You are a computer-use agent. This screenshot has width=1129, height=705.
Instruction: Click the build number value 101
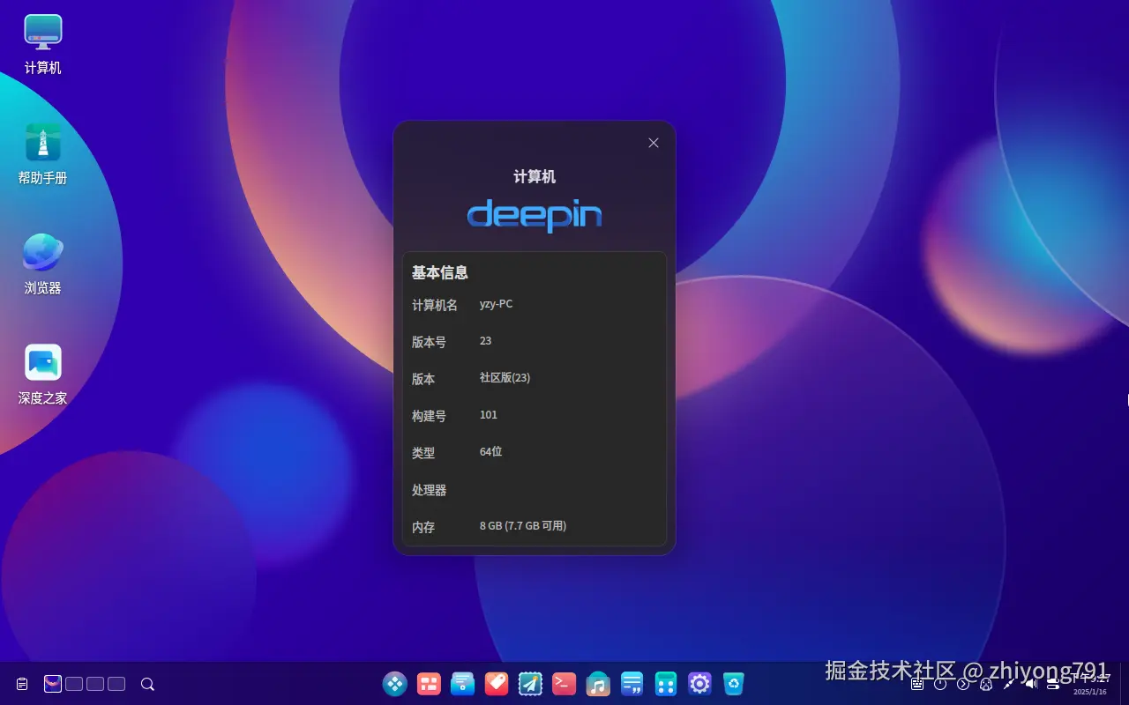489,414
